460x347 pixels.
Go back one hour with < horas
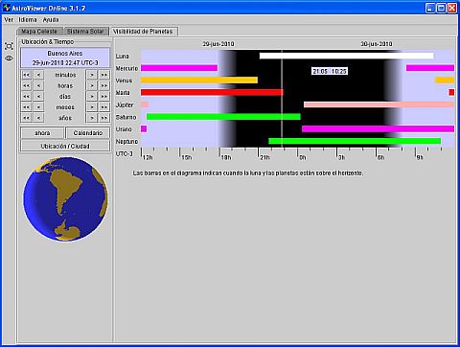click(x=38, y=85)
